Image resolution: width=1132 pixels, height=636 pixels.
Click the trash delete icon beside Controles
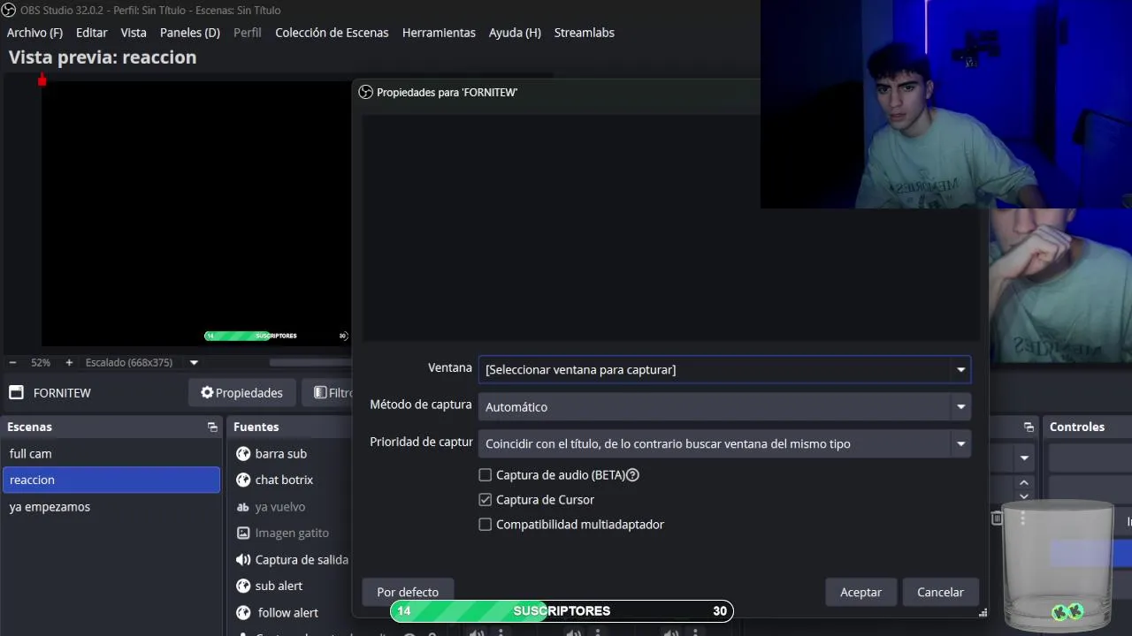(997, 519)
